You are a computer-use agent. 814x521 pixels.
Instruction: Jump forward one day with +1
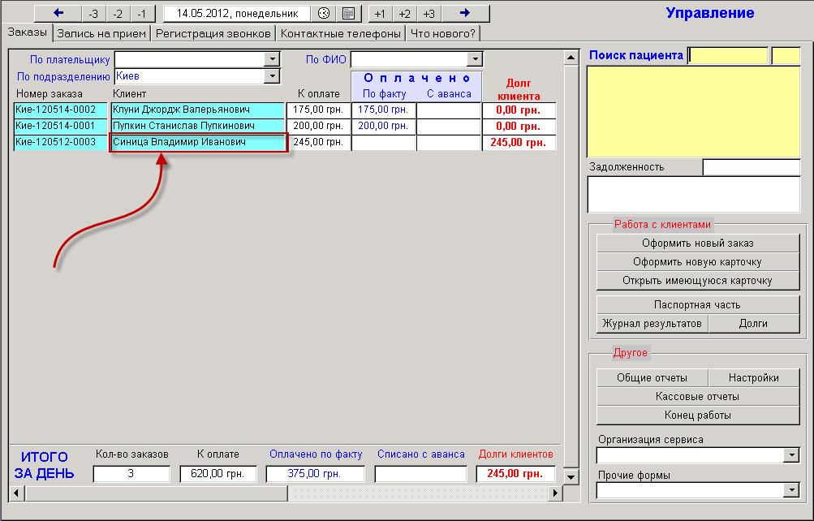coord(380,14)
